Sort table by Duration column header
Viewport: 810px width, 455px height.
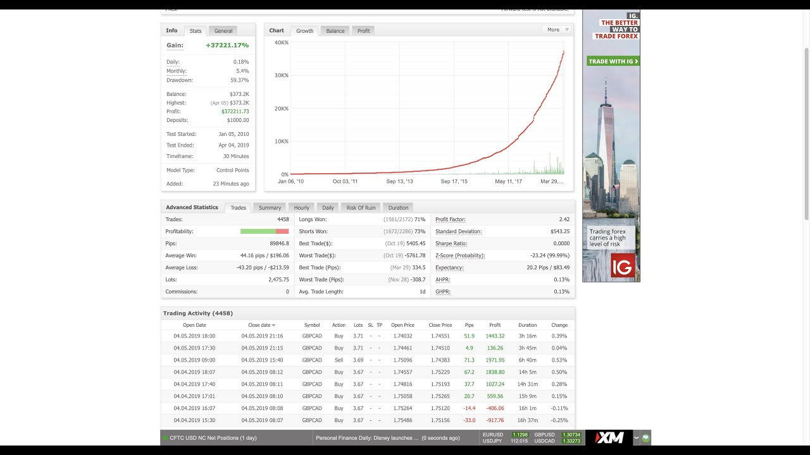pyautogui.click(x=527, y=325)
